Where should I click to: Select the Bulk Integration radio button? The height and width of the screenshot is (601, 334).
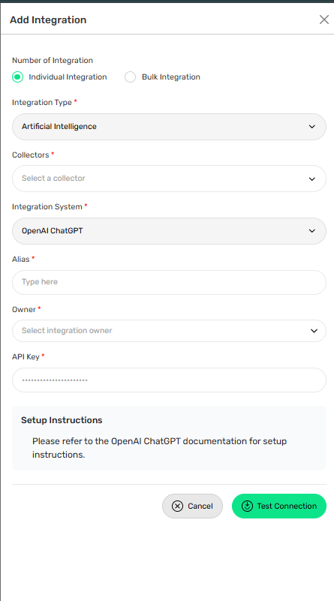[x=131, y=77]
